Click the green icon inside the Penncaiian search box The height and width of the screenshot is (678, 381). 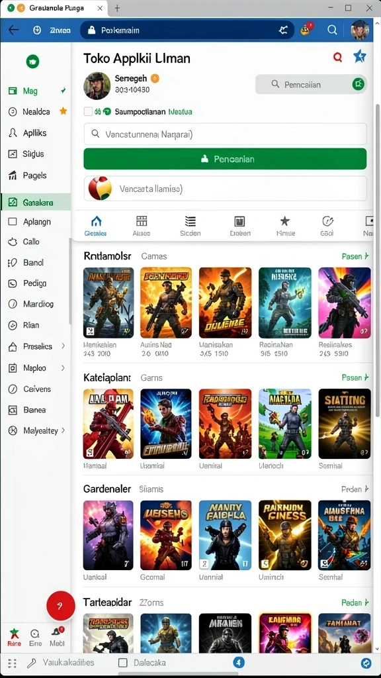point(358,84)
